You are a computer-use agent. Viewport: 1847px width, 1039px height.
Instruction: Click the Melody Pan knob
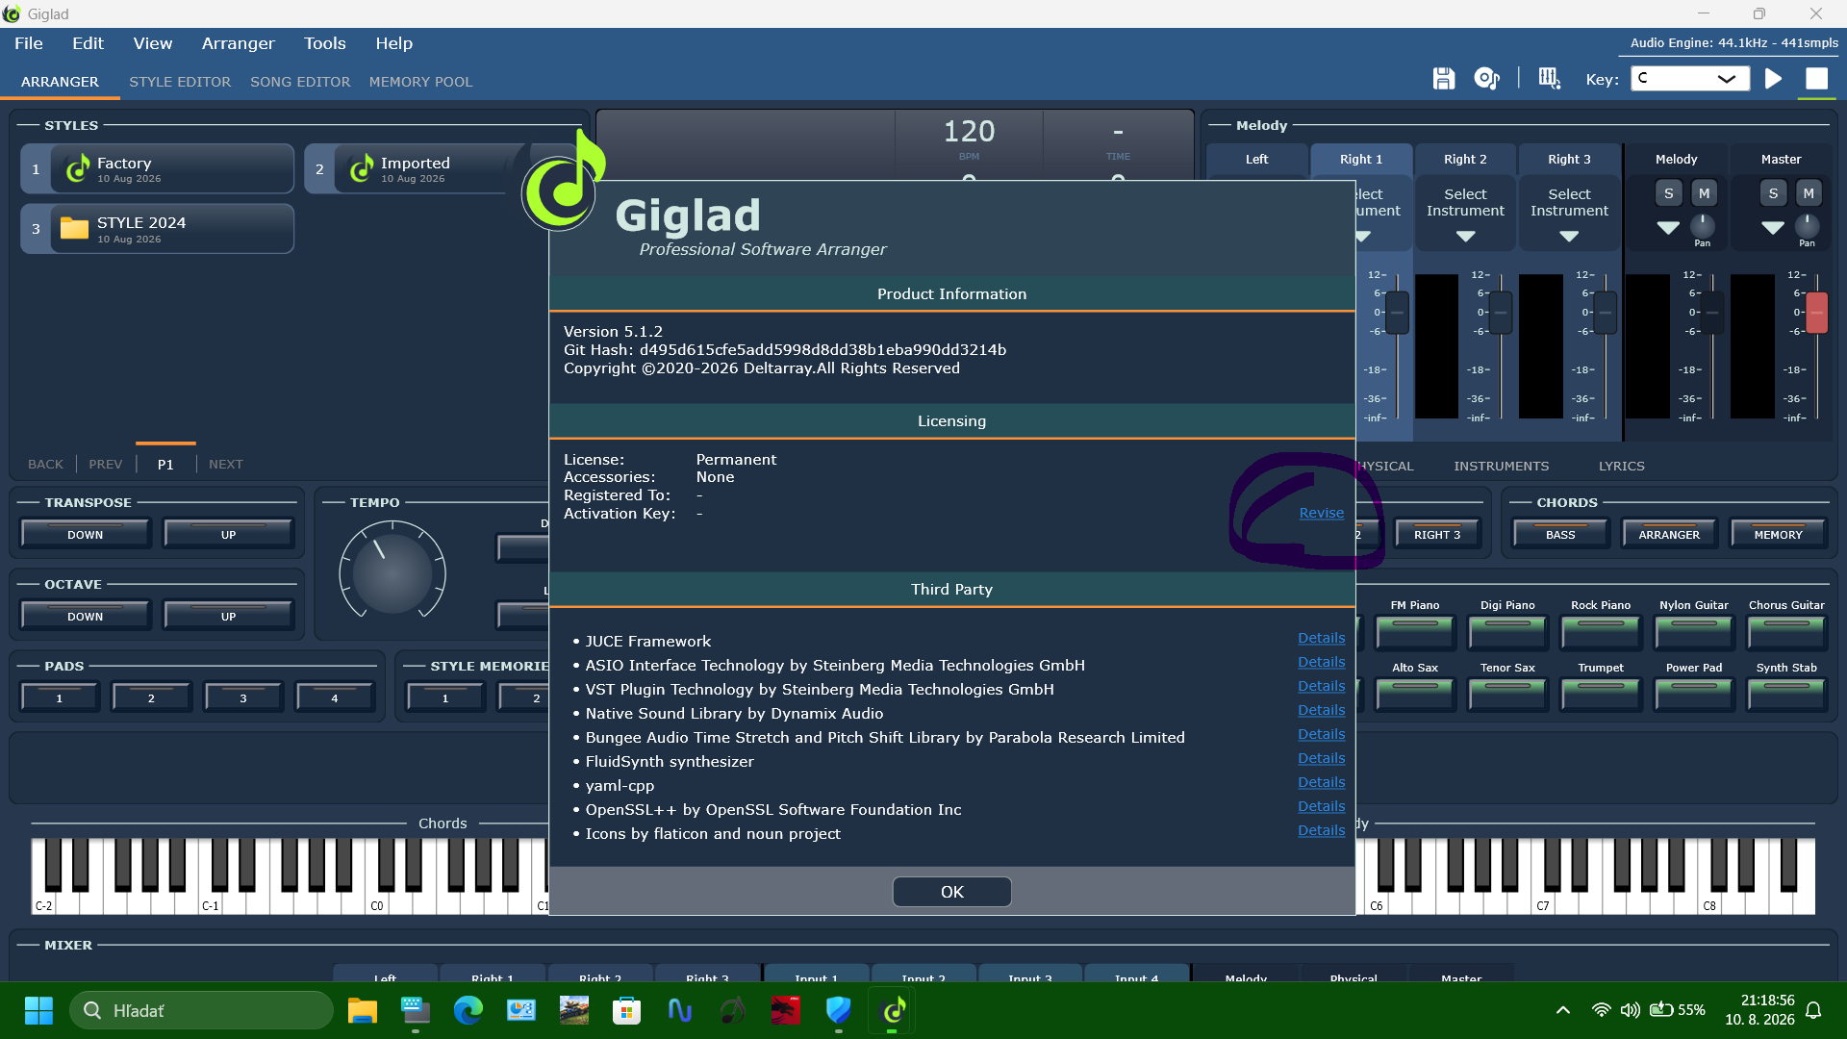click(x=1703, y=226)
